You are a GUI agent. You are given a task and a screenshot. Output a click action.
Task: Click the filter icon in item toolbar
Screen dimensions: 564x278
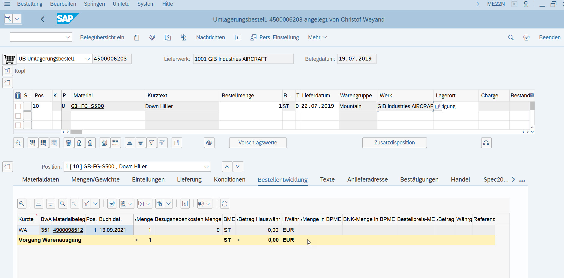point(151,143)
